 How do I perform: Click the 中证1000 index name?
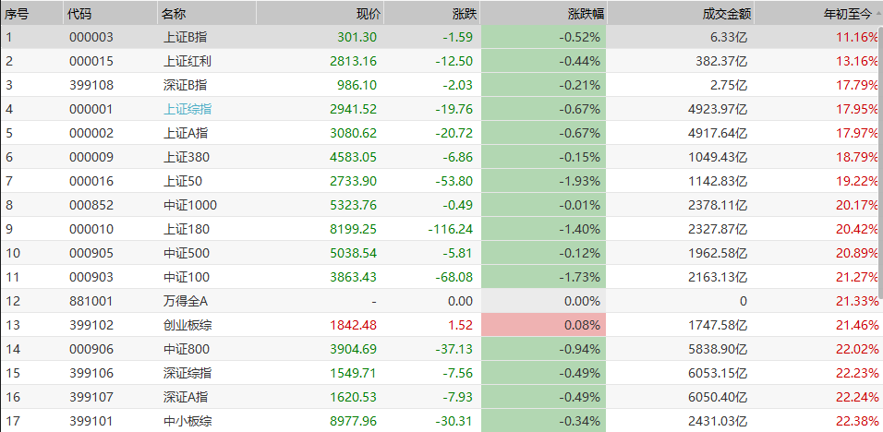pos(189,205)
